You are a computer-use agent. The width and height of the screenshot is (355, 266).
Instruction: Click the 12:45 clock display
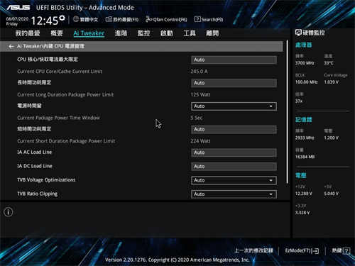pos(45,21)
